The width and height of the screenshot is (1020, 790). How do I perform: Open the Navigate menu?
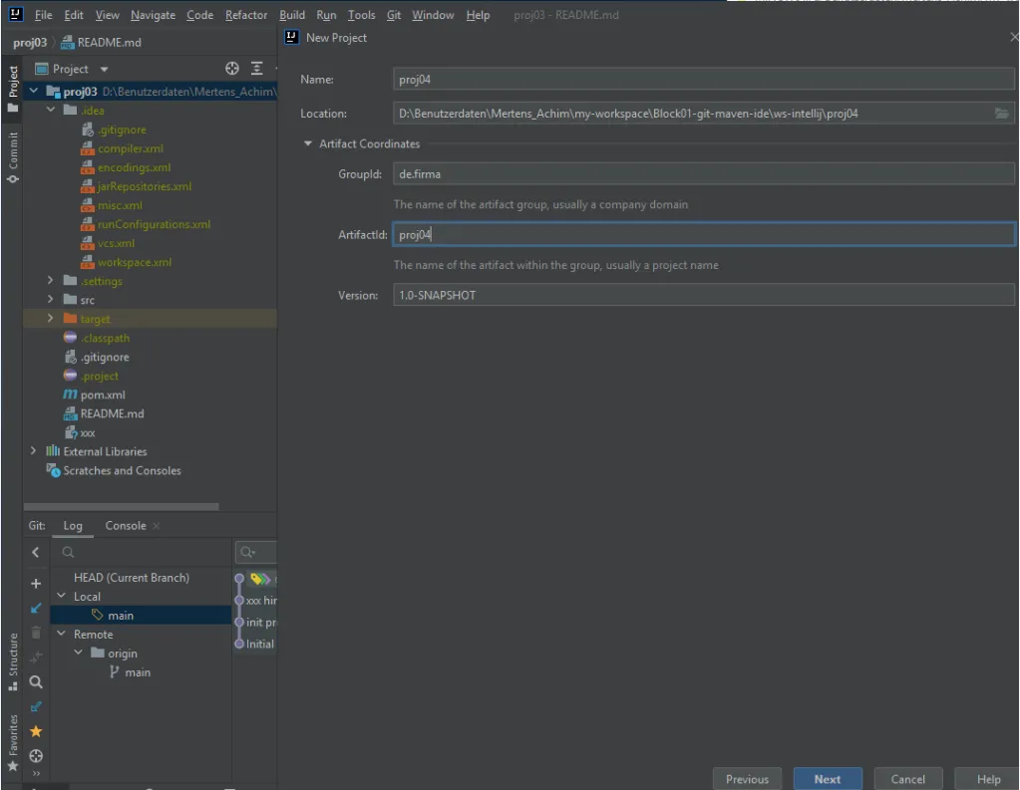(x=153, y=15)
